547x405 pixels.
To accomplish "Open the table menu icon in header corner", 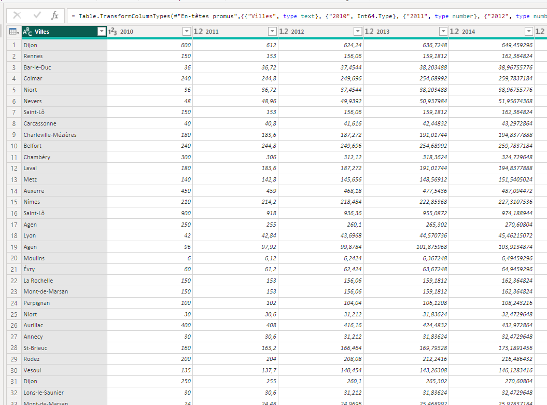I will [x=14, y=32].
